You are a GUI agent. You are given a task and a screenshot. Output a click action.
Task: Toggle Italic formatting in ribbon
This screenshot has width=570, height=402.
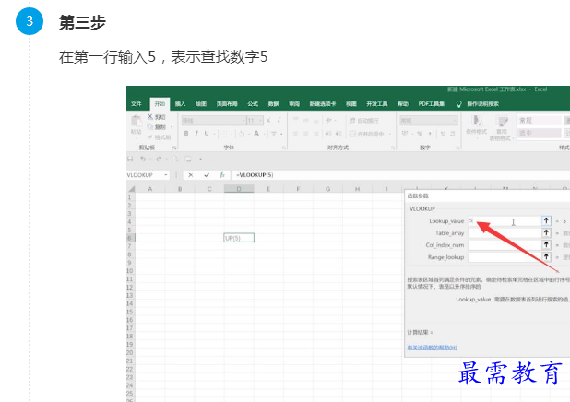(196, 134)
